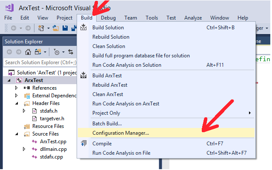Open the Window menu

point(220,18)
